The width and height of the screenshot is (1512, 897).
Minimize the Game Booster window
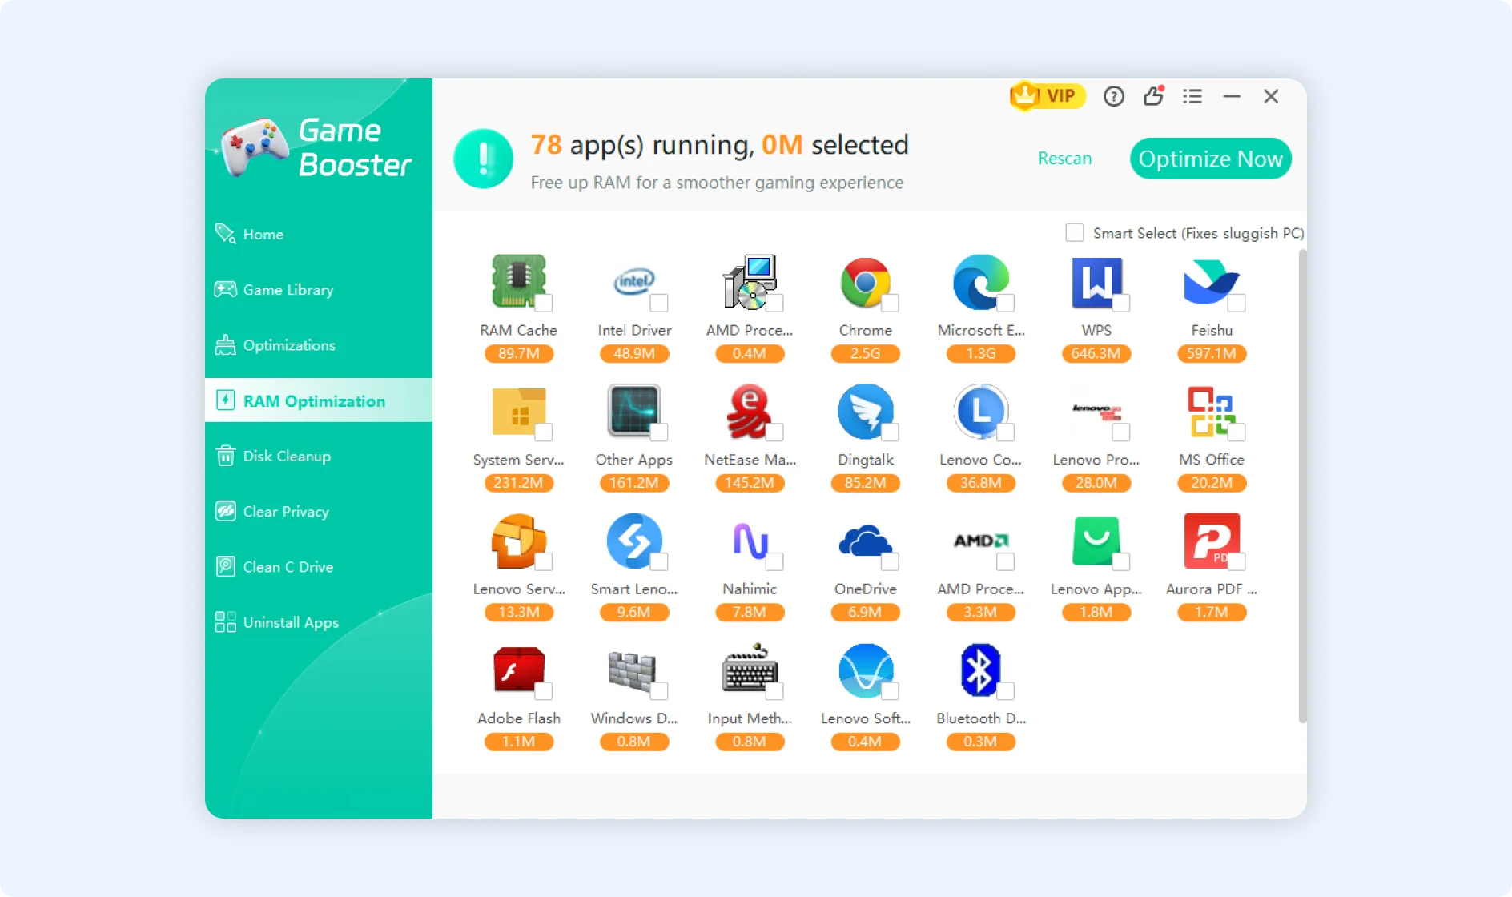click(x=1232, y=96)
